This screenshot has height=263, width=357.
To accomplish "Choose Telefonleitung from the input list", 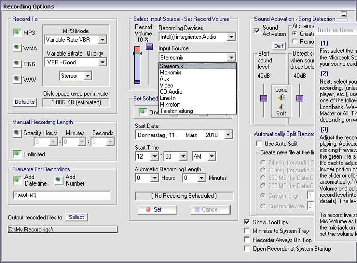I will [x=197, y=111].
